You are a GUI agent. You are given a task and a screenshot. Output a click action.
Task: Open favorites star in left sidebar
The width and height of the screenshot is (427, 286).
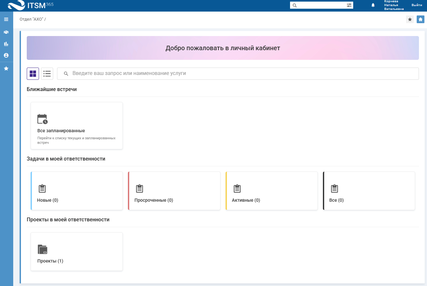[x=6, y=69]
